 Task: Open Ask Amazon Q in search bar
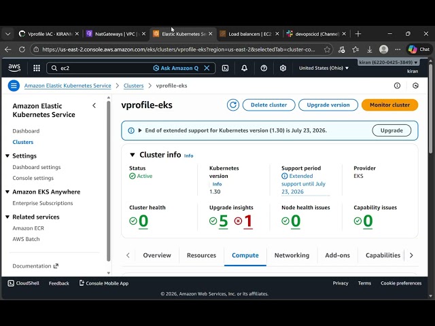(x=176, y=68)
